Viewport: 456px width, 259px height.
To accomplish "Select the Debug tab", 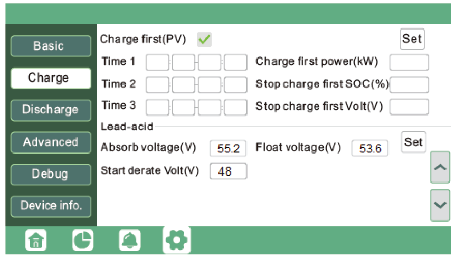I will 51,174.
